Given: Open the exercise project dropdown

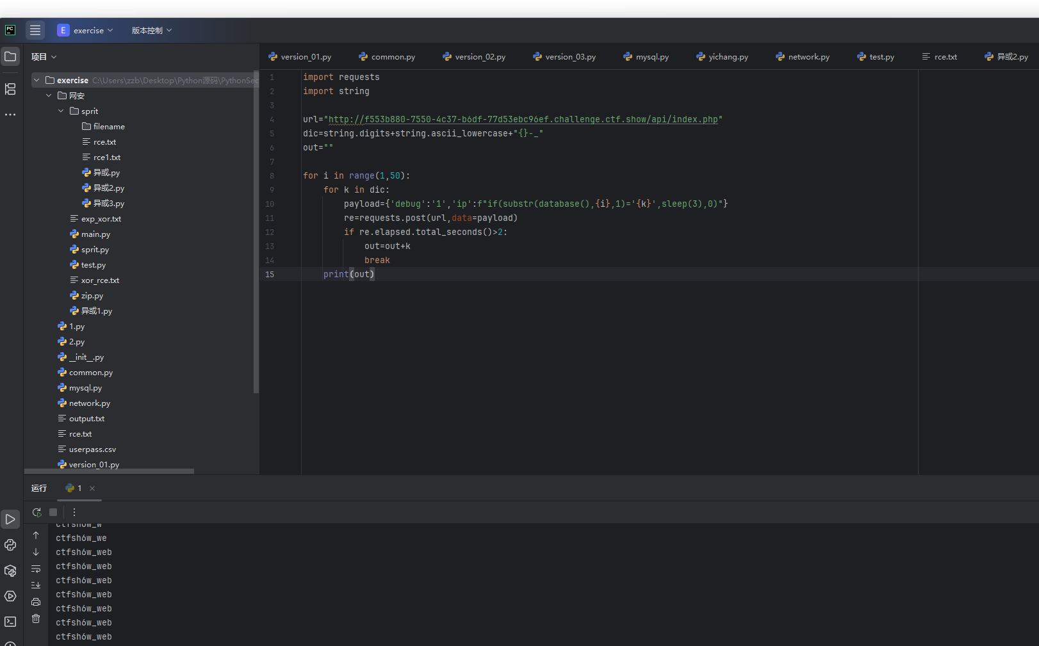Looking at the screenshot, I should (x=85, y=30).
